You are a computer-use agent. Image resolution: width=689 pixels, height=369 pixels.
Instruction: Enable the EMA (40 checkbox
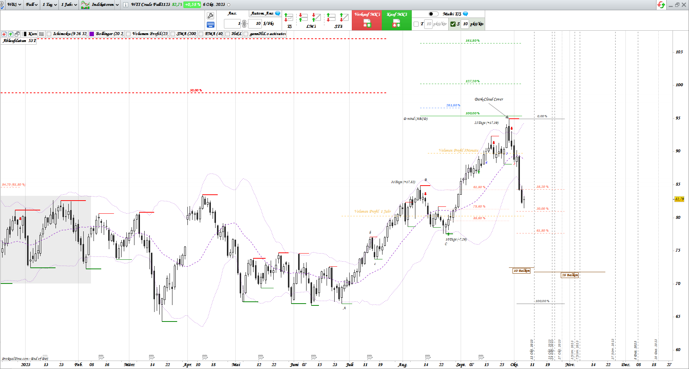click(x=201, y=34)
